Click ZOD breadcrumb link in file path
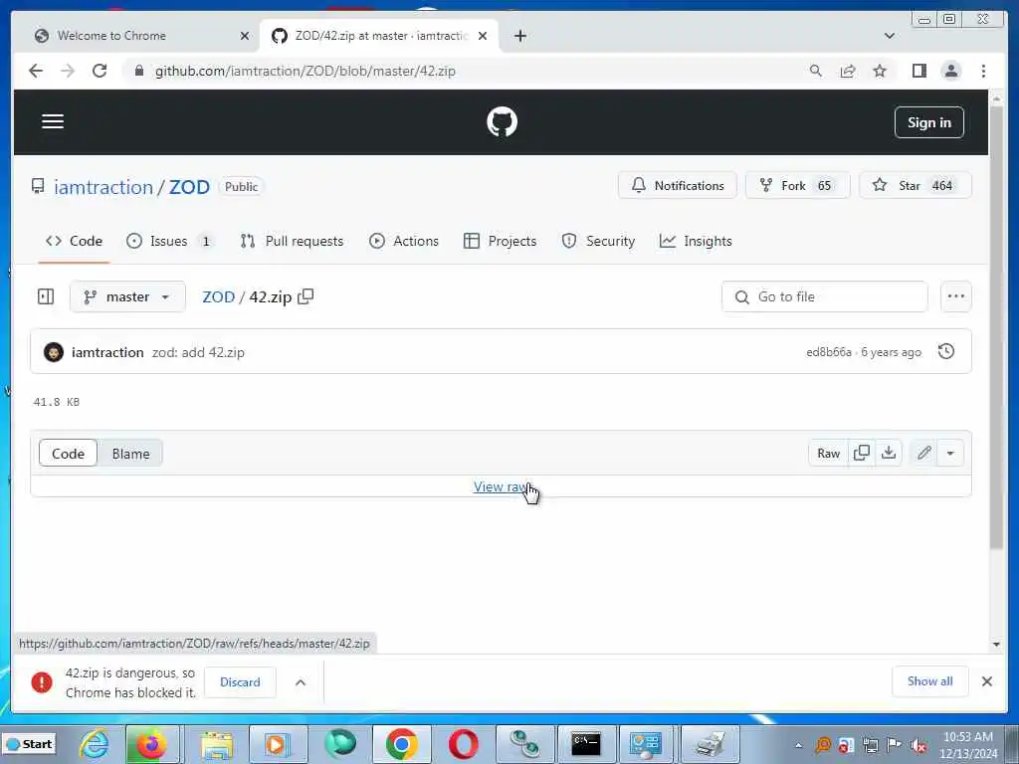 [218, 296]
